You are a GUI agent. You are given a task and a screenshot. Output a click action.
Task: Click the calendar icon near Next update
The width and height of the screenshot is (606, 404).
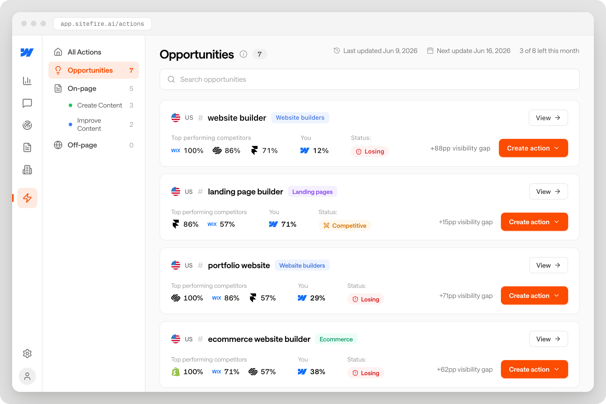point(430,50)
